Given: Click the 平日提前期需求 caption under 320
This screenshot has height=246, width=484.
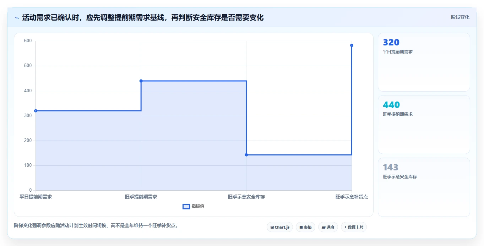Looking at the screenshot, I should point(398,52).
